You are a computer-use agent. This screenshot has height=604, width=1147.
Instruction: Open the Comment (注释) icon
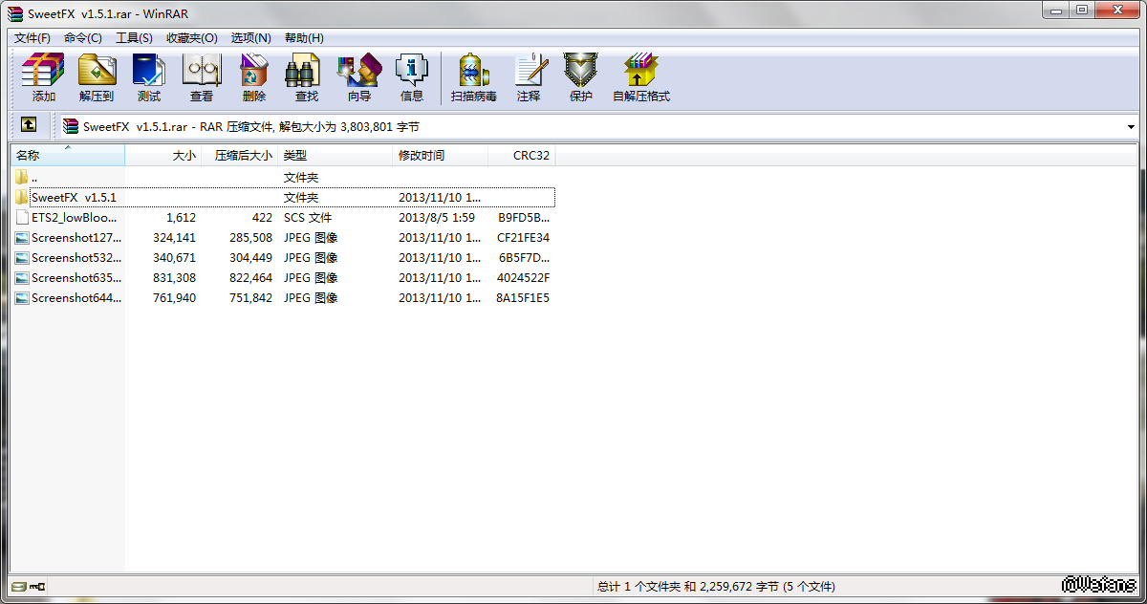529,78
